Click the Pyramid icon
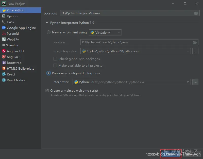 (4, 33)
